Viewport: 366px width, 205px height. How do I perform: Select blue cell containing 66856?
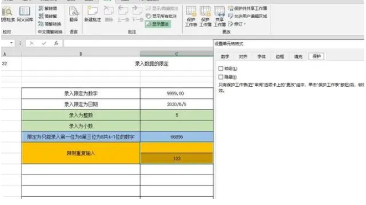[177, 136]
